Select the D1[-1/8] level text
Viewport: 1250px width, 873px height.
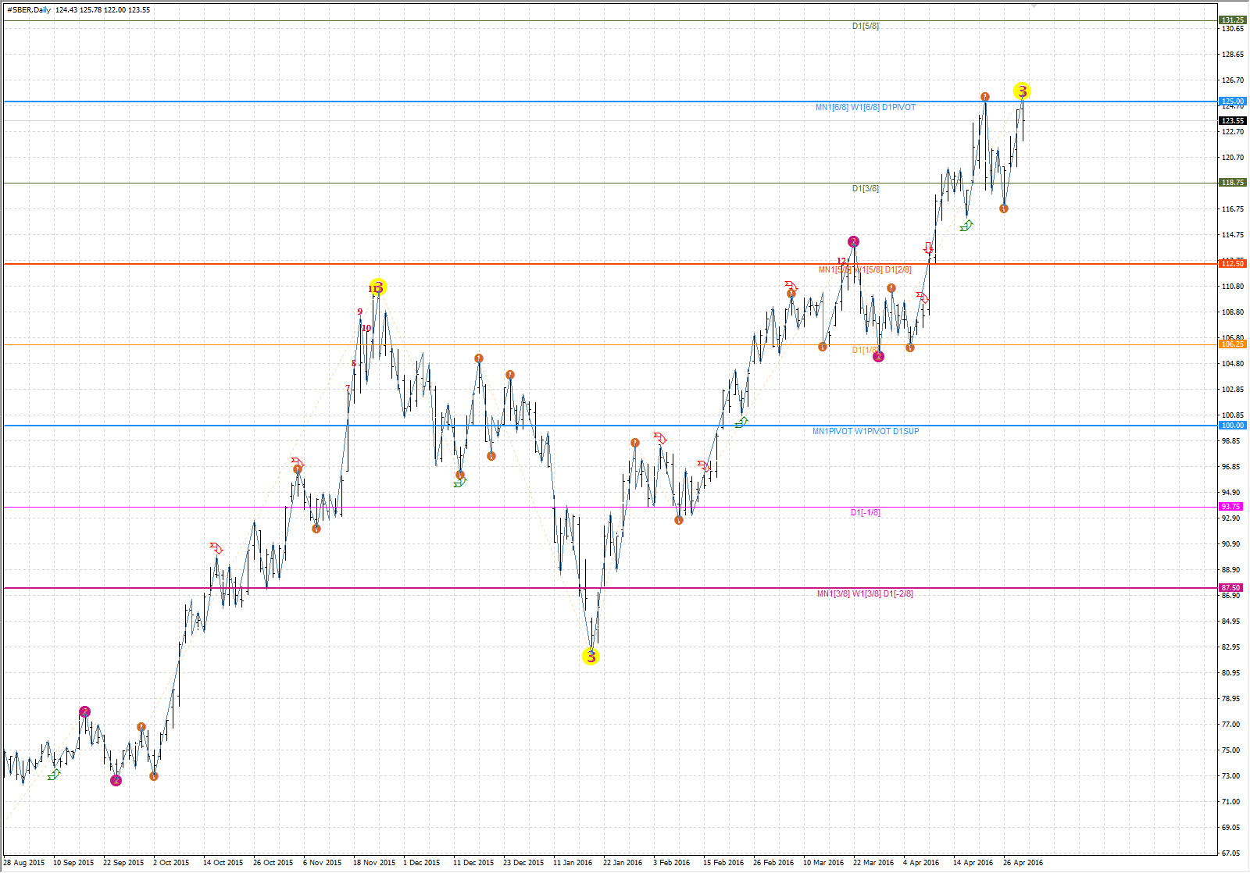point(865,513)
